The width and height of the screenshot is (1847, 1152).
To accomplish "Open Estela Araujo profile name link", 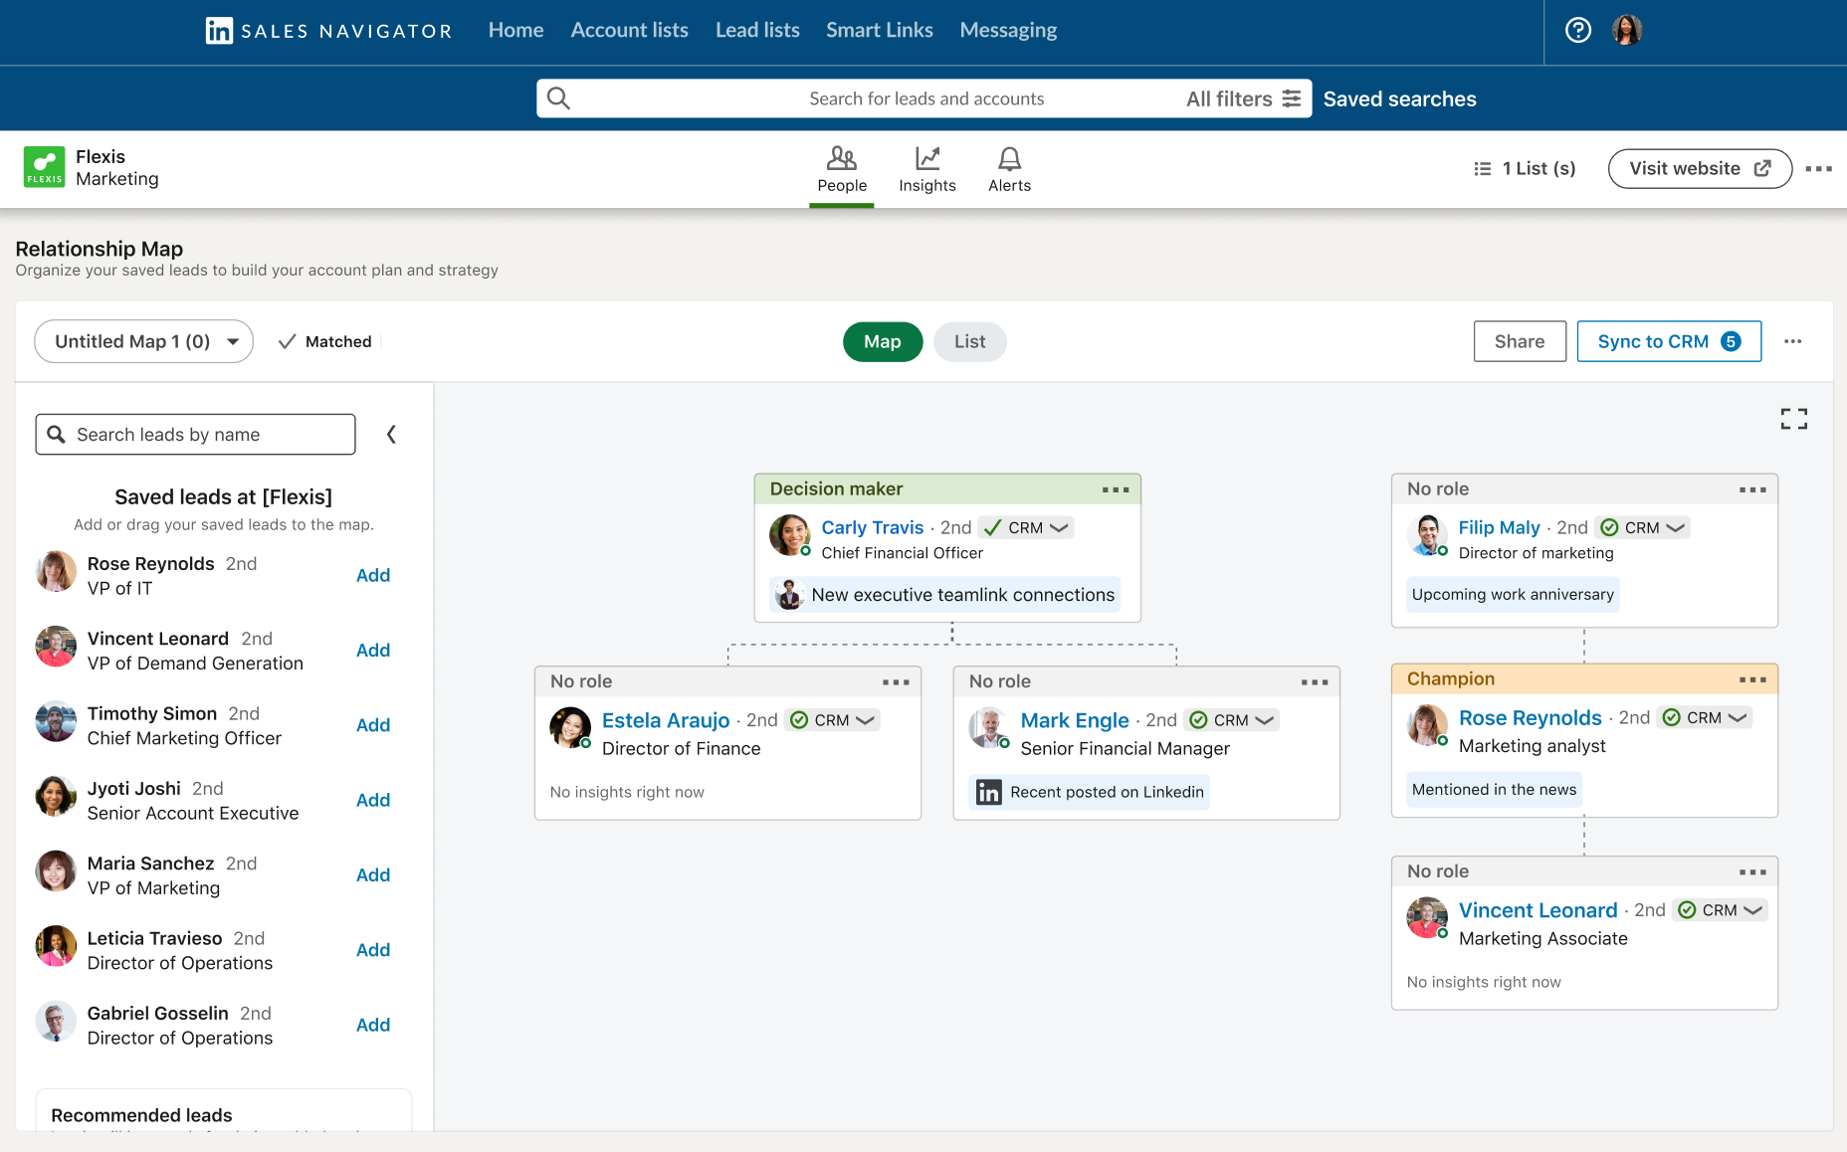I will coord(666,720).
